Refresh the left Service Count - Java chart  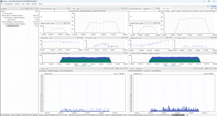(64, 23)
